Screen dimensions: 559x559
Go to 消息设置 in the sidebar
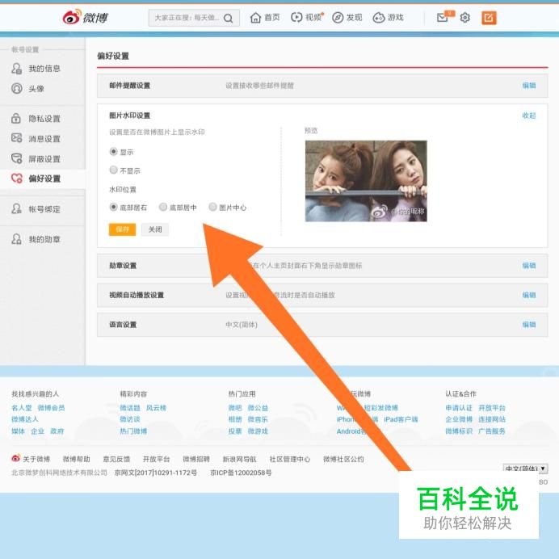[x=44, y=139]
